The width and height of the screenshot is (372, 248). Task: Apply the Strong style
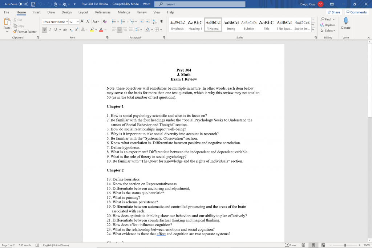[231, 25]
